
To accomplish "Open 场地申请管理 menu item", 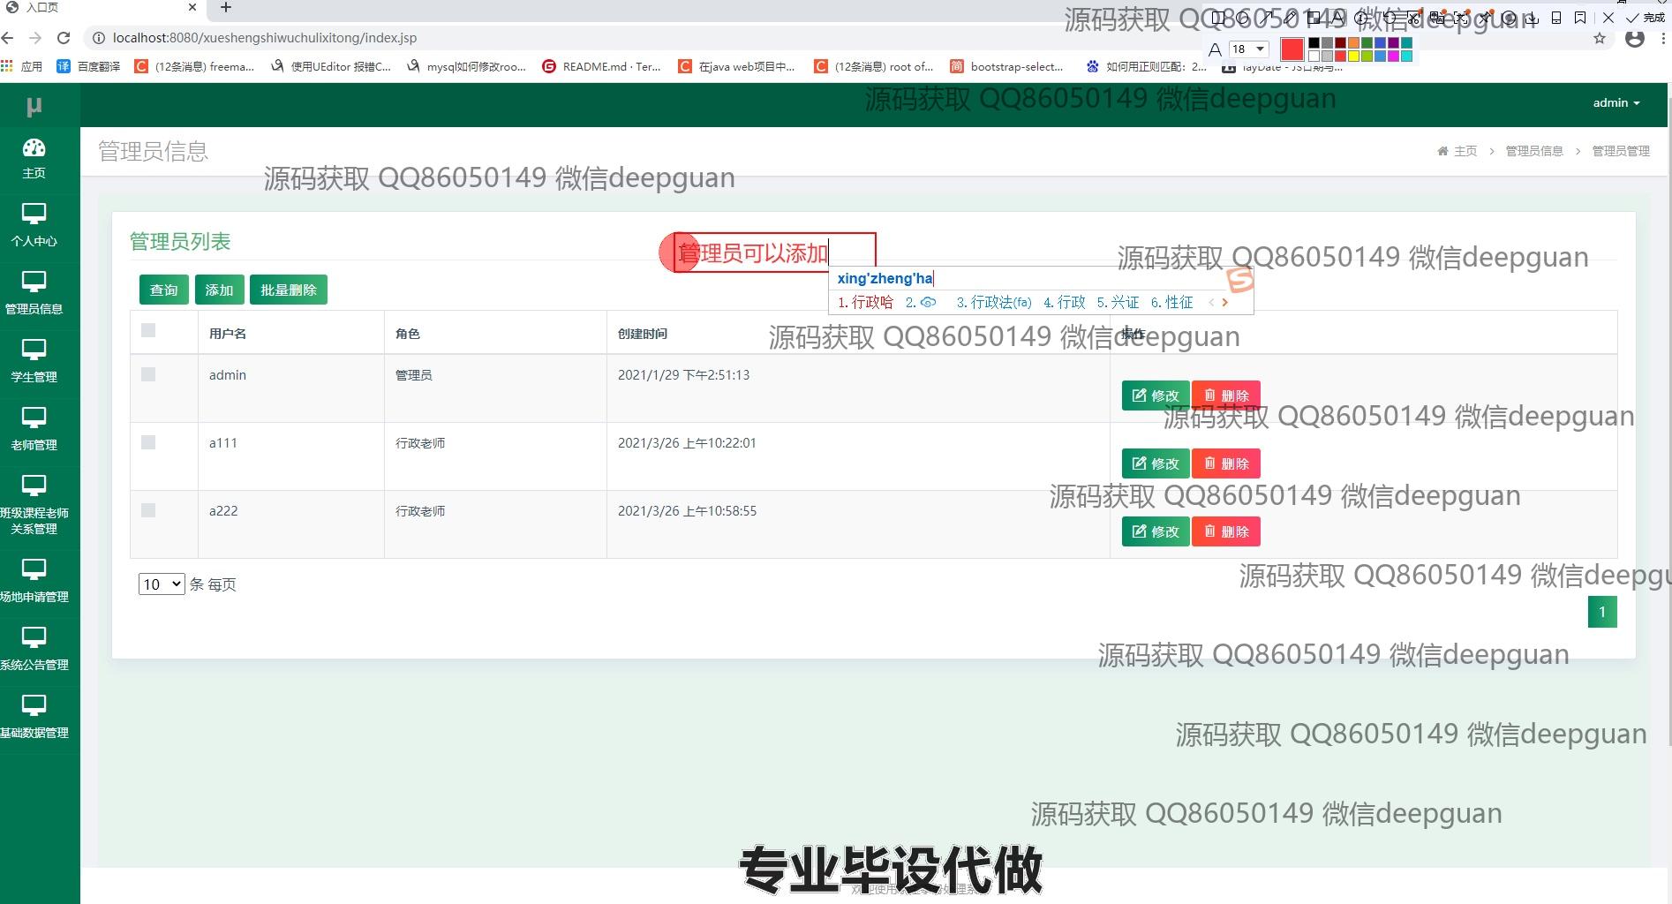I will coord(34,581).
